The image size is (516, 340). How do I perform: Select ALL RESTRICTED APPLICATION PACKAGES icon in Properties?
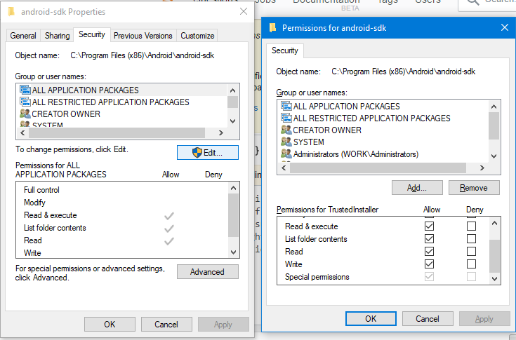(25, 102)
